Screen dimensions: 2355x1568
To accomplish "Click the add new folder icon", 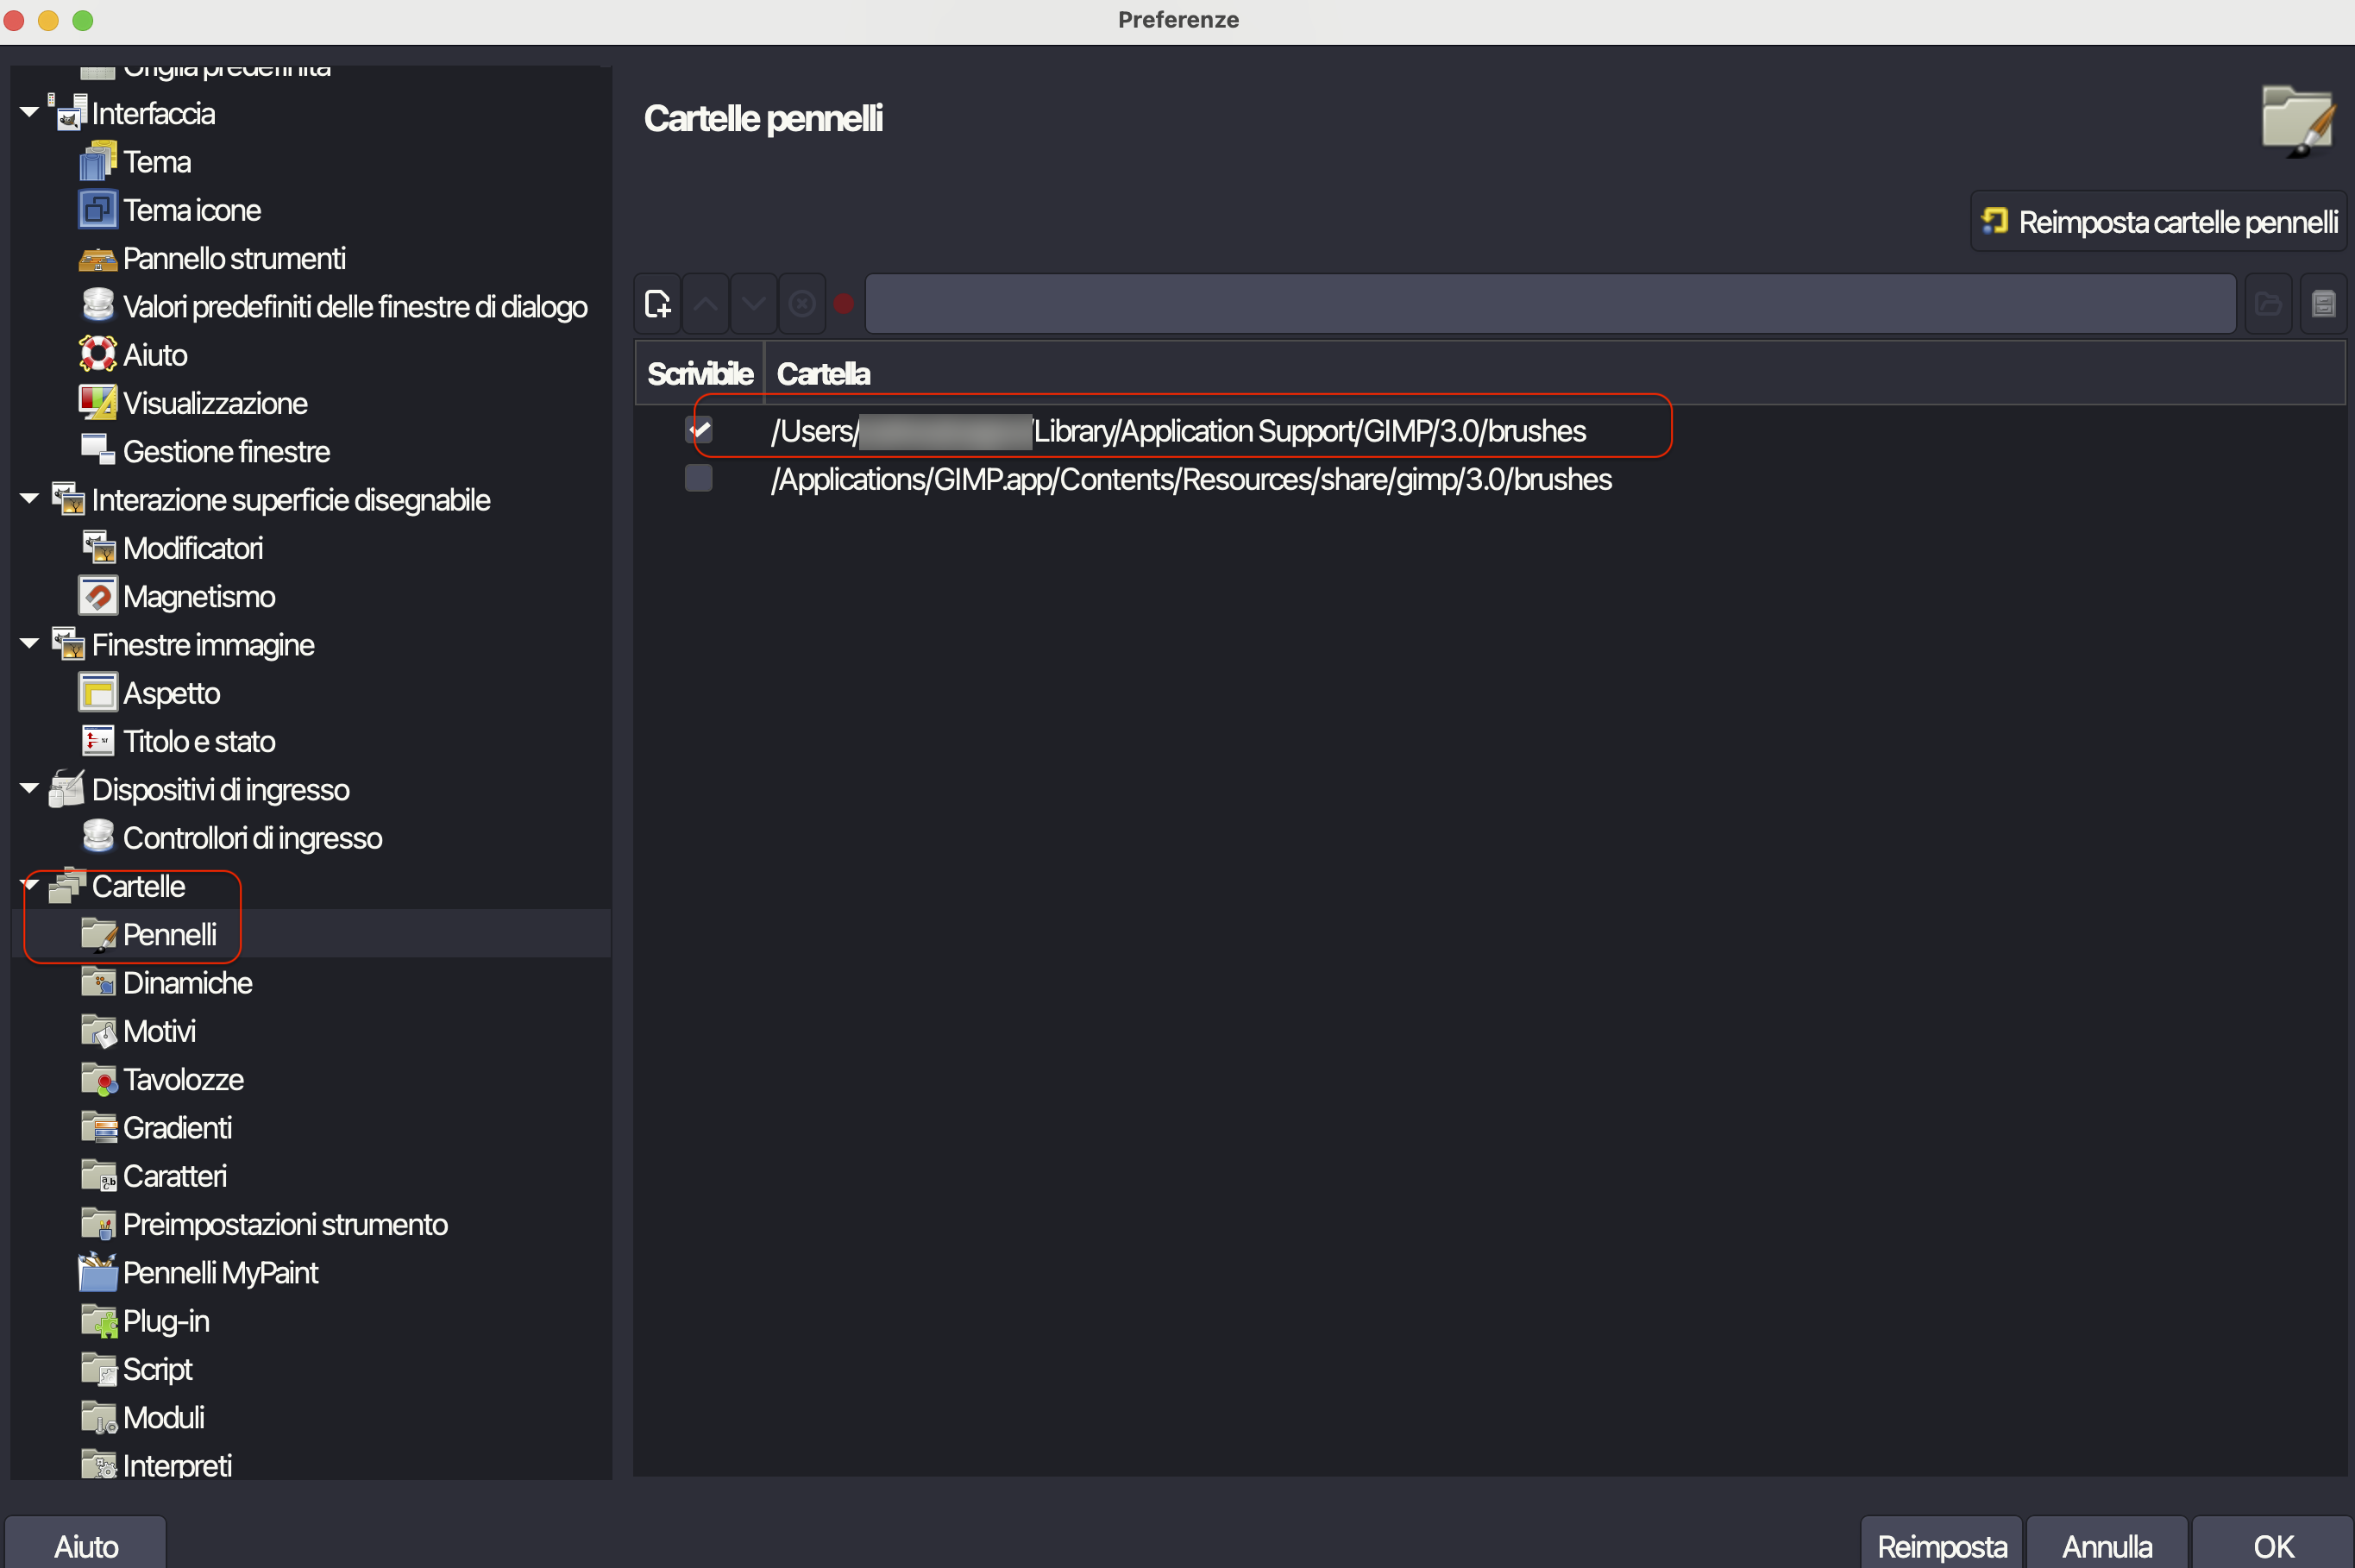I will click(x=658, y=304).
